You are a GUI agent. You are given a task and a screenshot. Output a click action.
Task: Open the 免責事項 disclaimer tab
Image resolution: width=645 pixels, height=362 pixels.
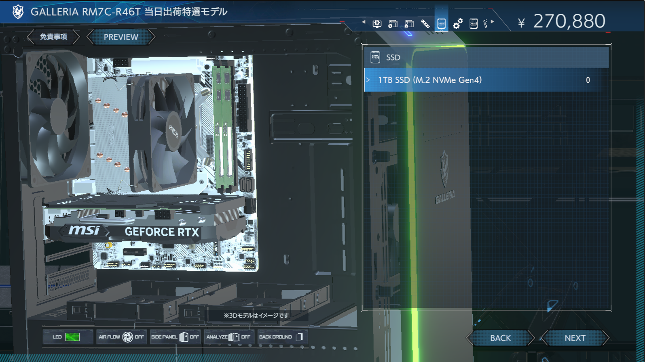[x=53, y=37]
